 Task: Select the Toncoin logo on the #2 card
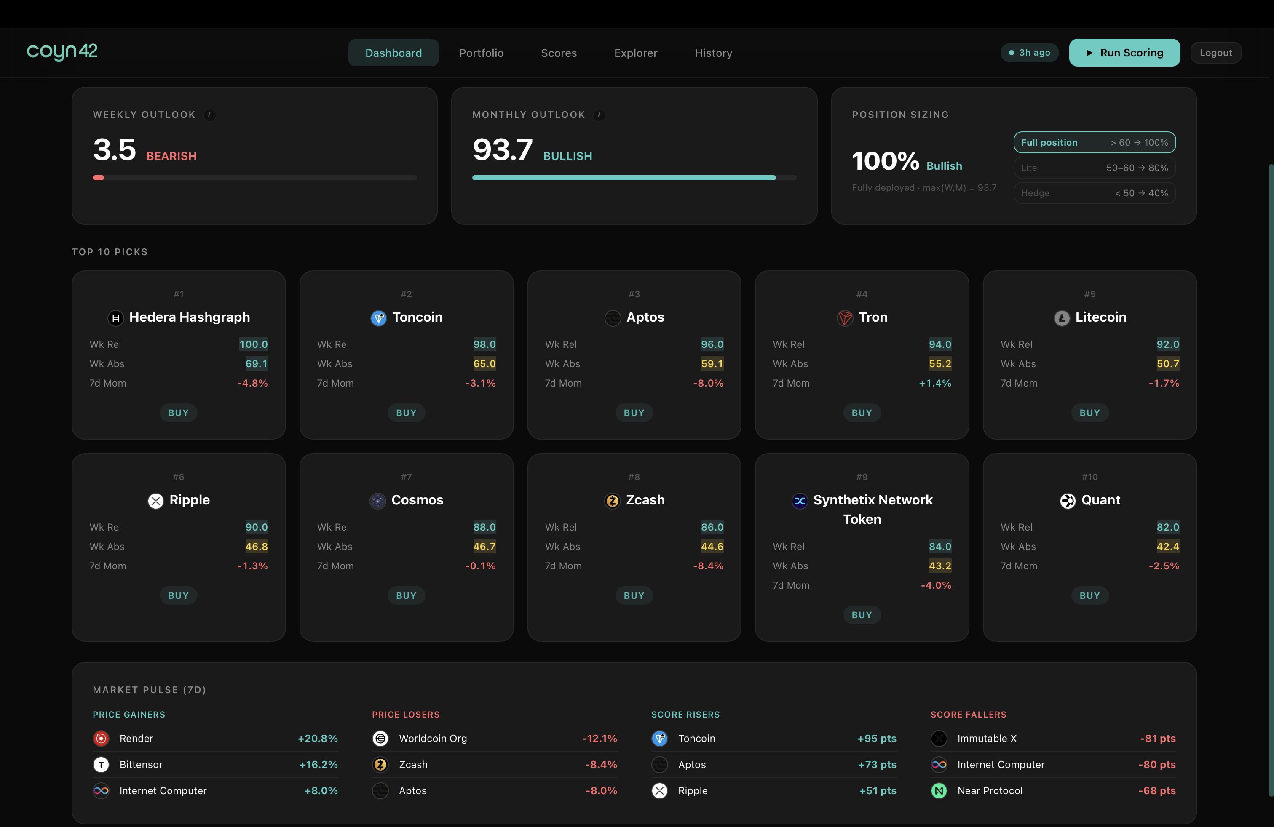coord(378,318)
